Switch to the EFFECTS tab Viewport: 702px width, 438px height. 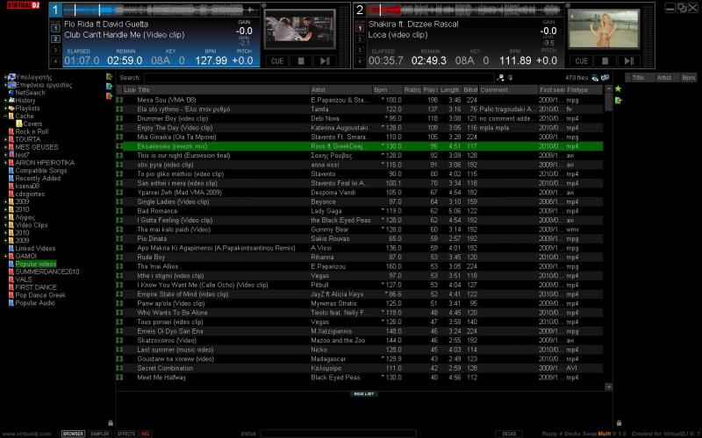coord(126,434)
